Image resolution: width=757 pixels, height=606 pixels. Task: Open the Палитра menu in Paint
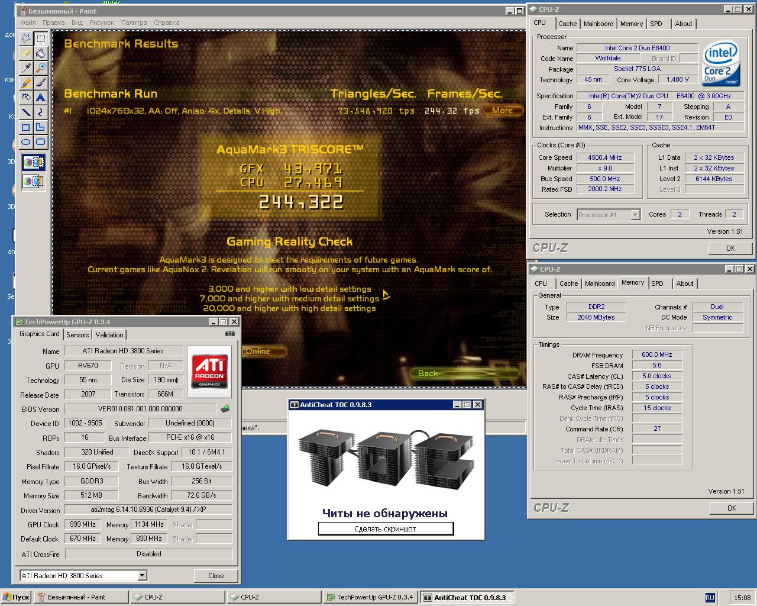point(134,22)
